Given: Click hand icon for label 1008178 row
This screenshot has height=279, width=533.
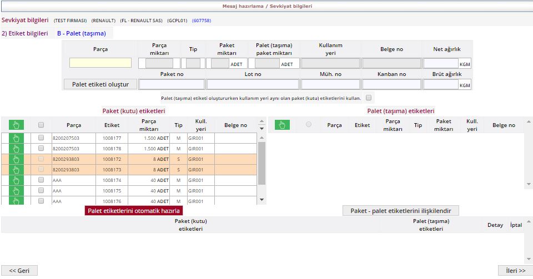Looking at the screenshot, I should (16, 149).
